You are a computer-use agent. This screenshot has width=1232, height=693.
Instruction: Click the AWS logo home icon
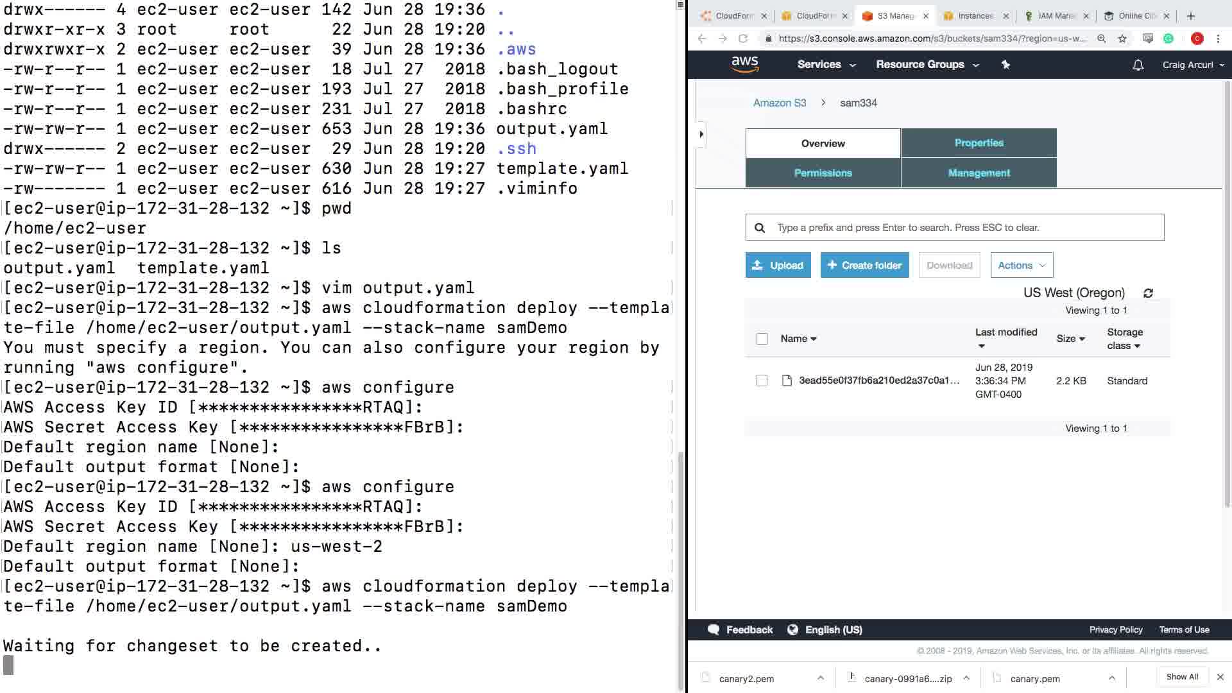click(744, 64)
